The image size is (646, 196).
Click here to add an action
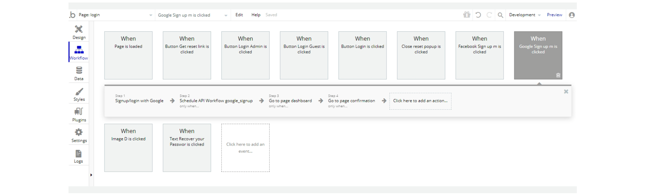[x=420, y=101]
